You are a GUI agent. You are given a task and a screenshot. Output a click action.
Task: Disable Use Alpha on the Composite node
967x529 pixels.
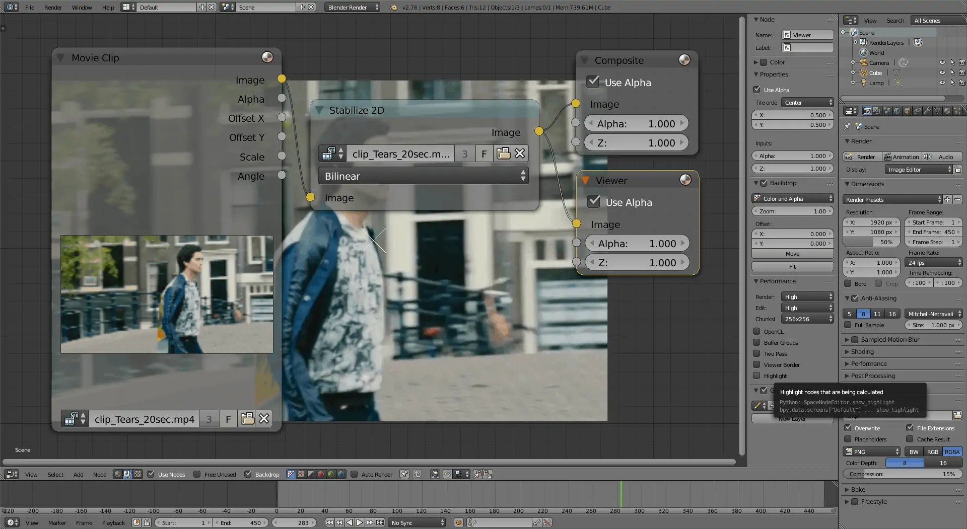pos(592,81)
